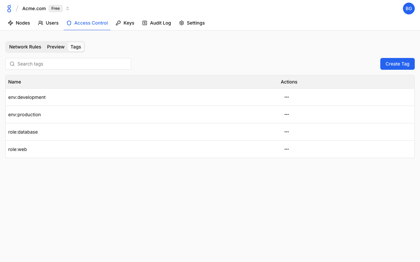Expand the Acme.com organization switcher
Viewport: 420px width, 262px height.
tap(68, 9)
